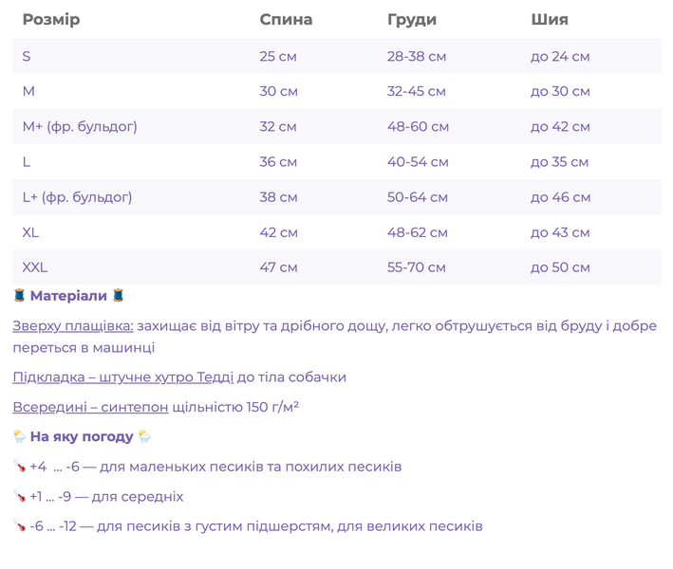
Task: Click the 40-54 см chest value
Action: click(418, 161)
